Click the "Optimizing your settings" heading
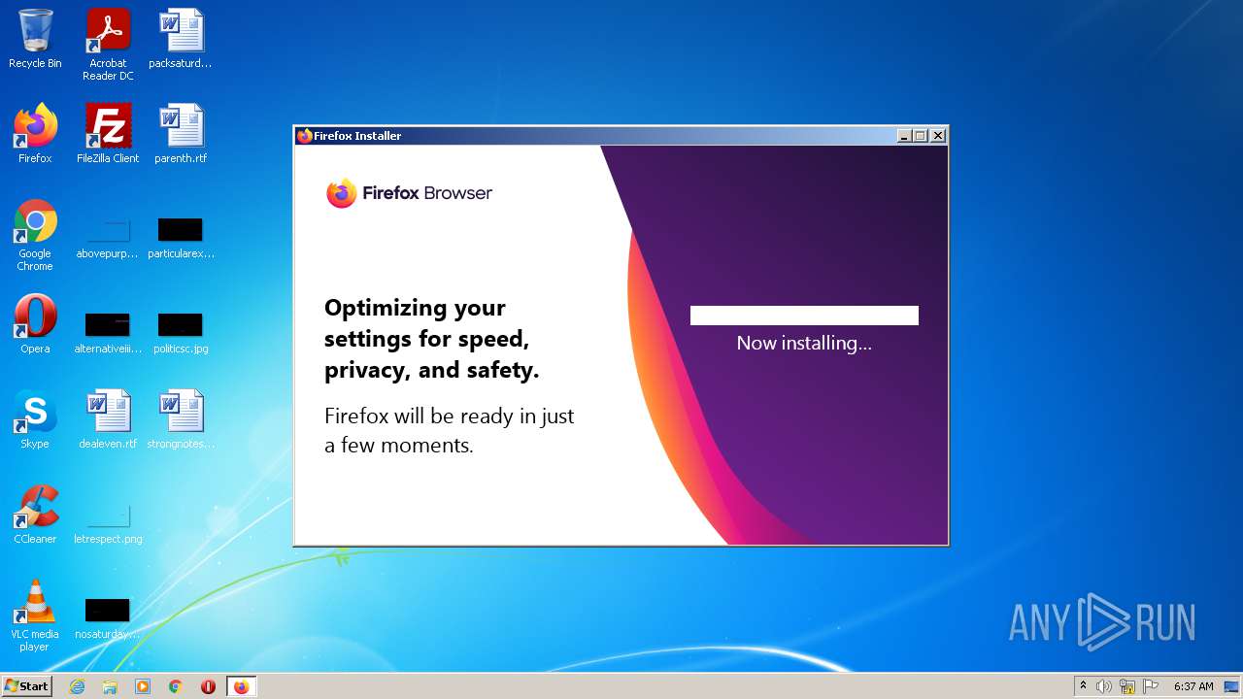This screenshot has height=699, width=1243. [x=431, y=339]
